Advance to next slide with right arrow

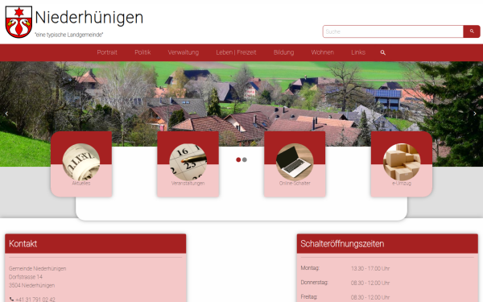[x=475, y=114]
